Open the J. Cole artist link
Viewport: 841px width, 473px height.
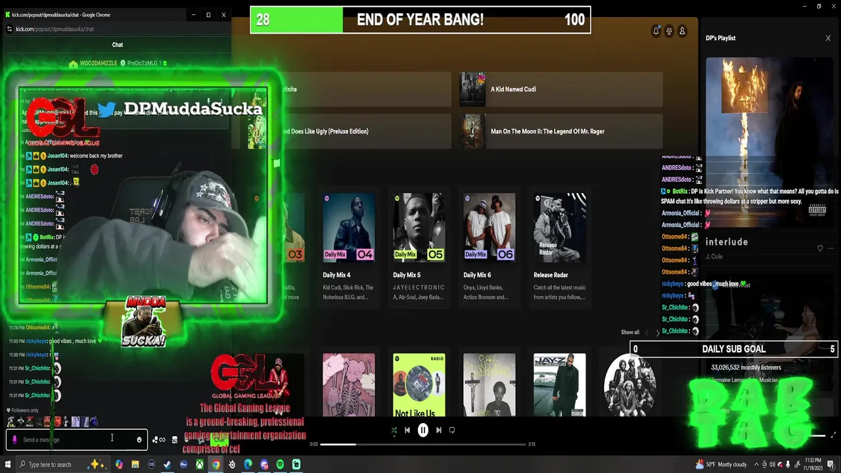pyautogui.click(x=714, y=256)
